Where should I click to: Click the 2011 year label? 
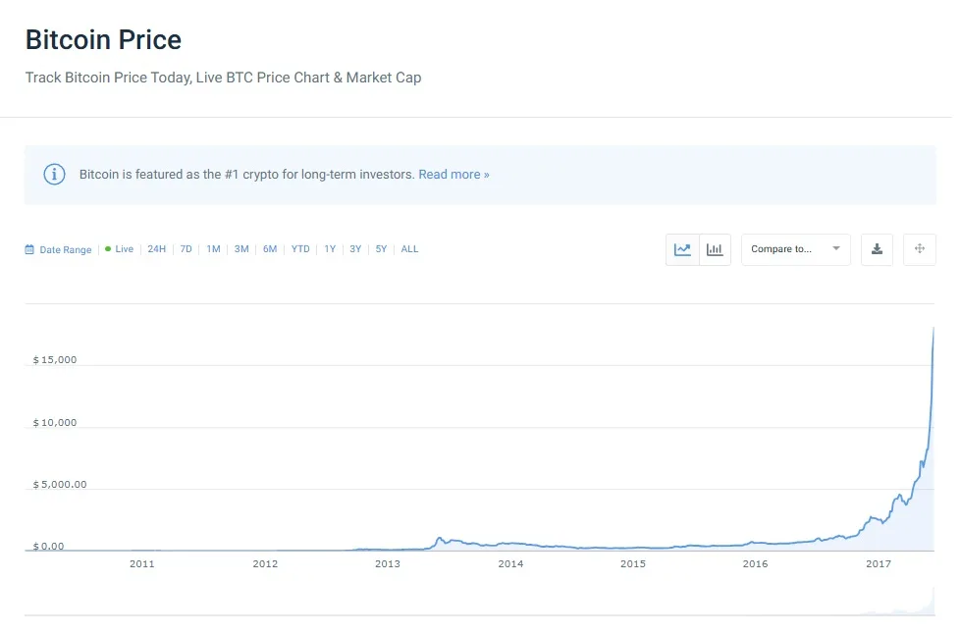point(142,564)
